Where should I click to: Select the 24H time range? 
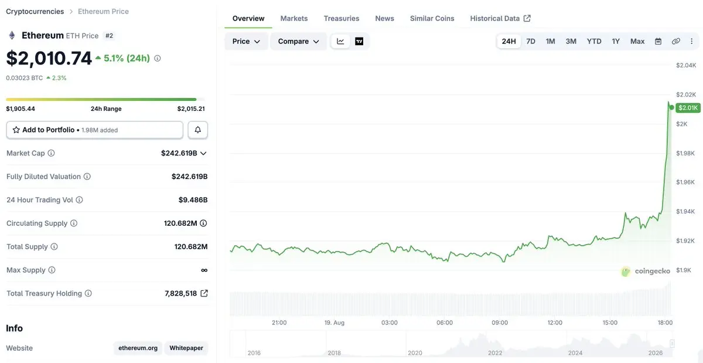509,41
